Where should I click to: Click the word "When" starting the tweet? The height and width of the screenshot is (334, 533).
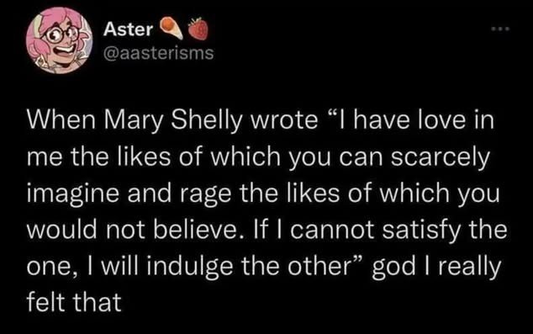click(x=61, y=121)
